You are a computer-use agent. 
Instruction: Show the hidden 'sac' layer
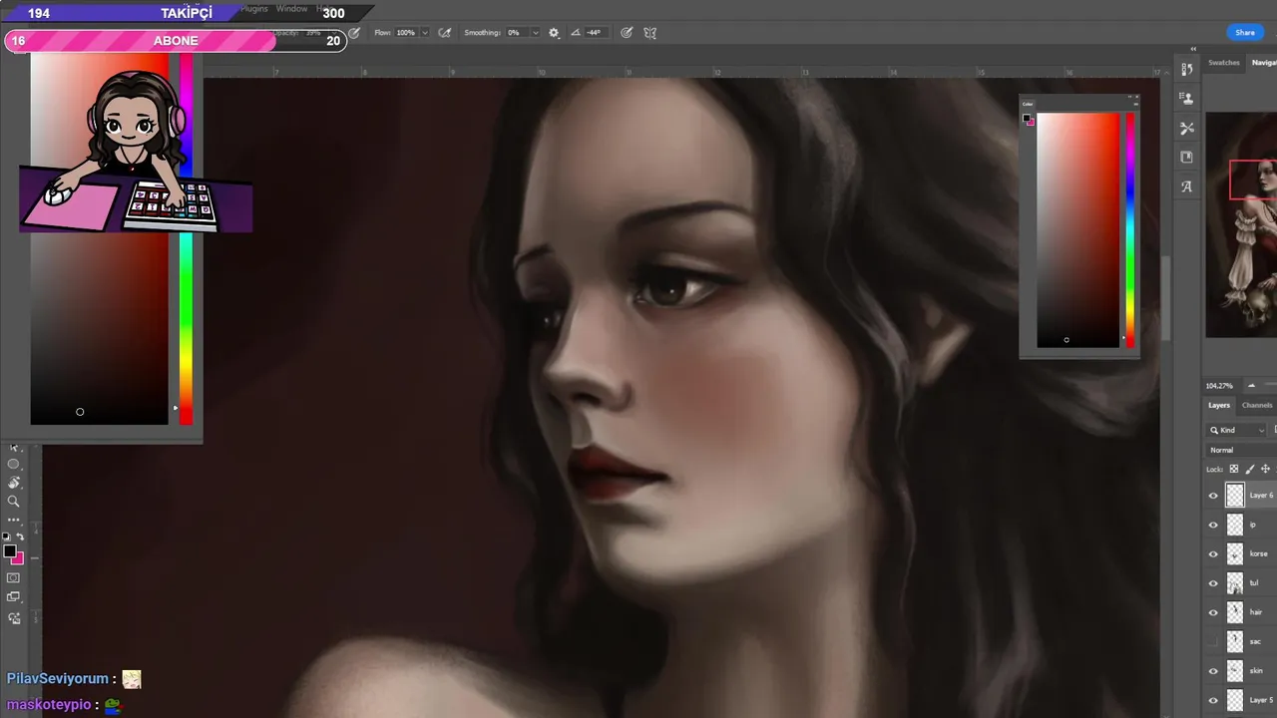1213,641
